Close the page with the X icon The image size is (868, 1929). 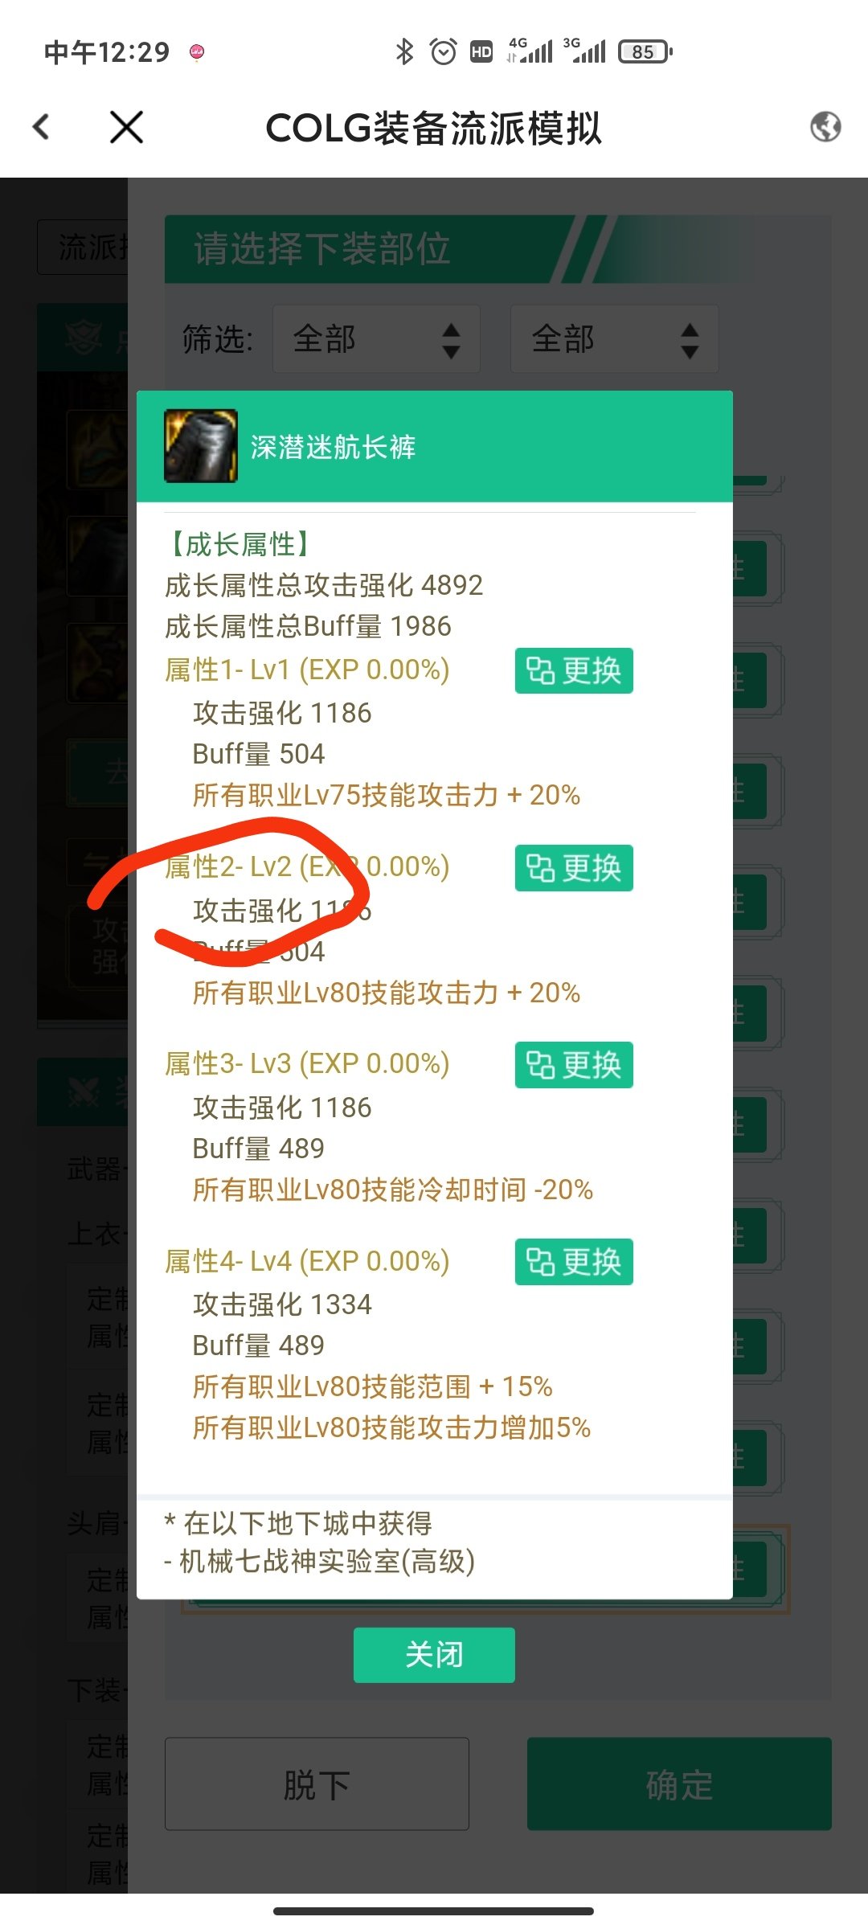pos(126,127)
